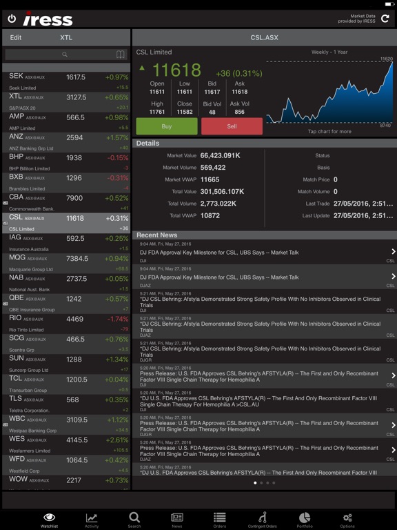Viewport: 397px width, 530px height.
Task: Select the BHP Billiton Limited row
Action: point(66,163)
